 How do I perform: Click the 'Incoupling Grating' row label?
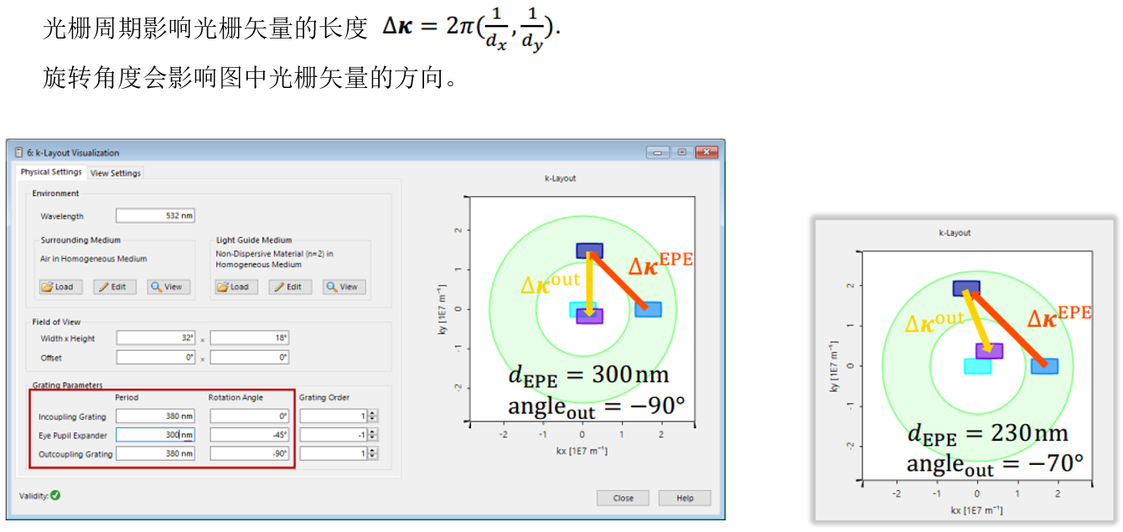click(72, 416)
